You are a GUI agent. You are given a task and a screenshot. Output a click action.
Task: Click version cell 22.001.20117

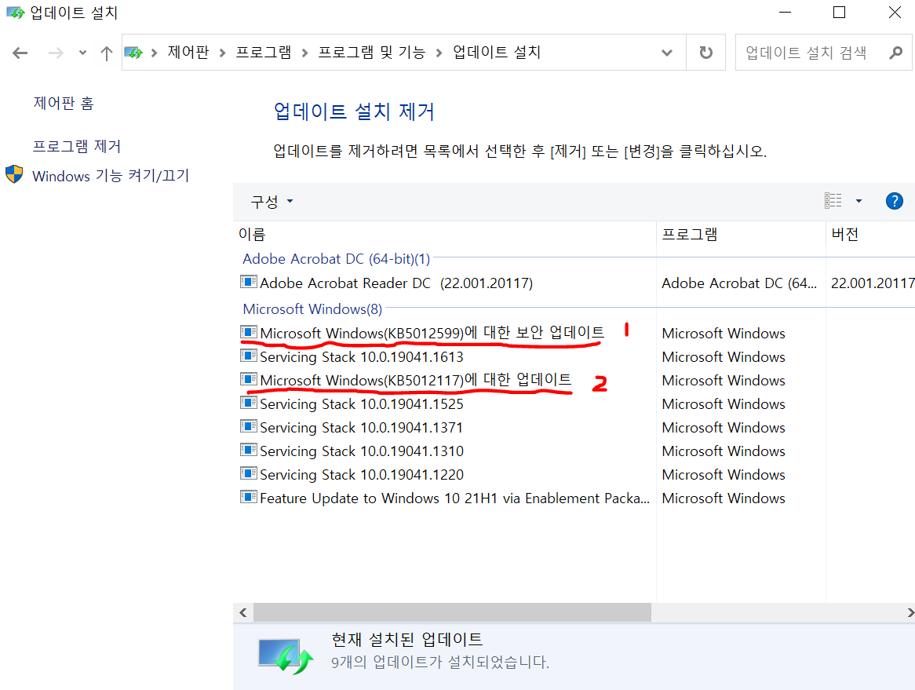873,283
